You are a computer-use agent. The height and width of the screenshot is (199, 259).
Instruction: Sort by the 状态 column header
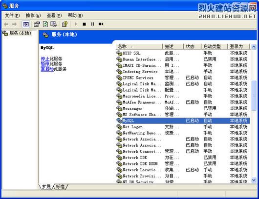(192, 47)
